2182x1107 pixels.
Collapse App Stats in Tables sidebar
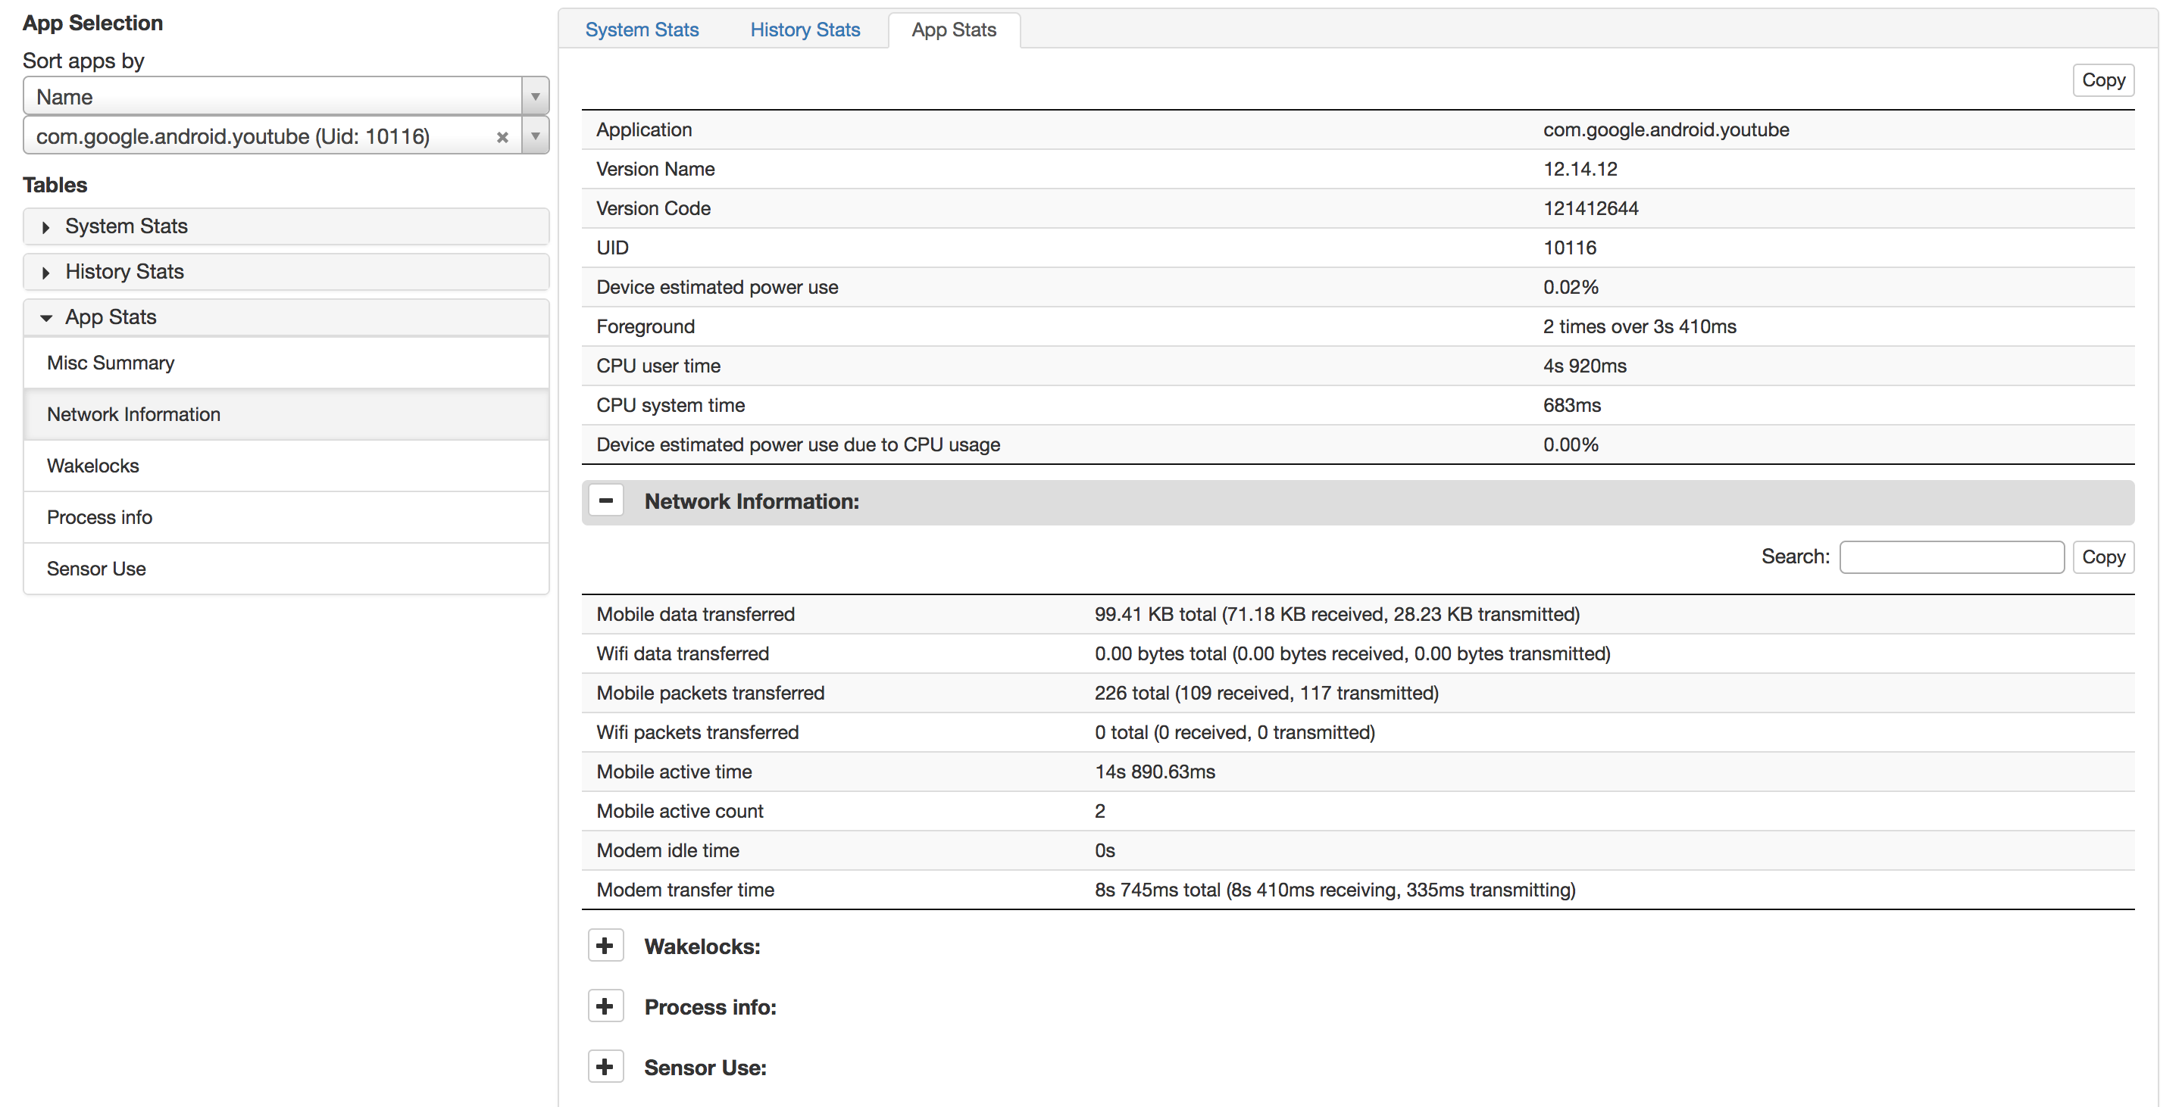click(110, 317)
